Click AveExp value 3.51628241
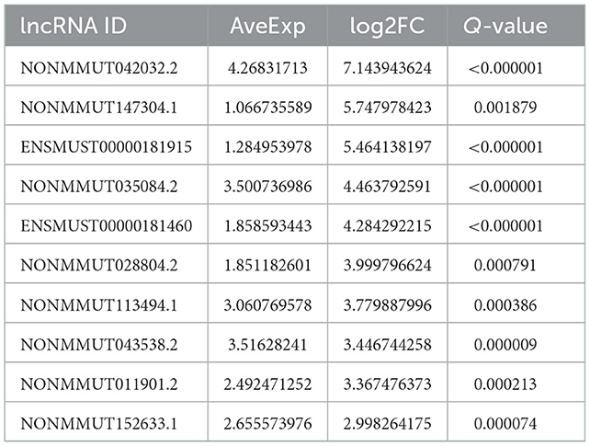590x446 pixels. (x=267, y=344)
